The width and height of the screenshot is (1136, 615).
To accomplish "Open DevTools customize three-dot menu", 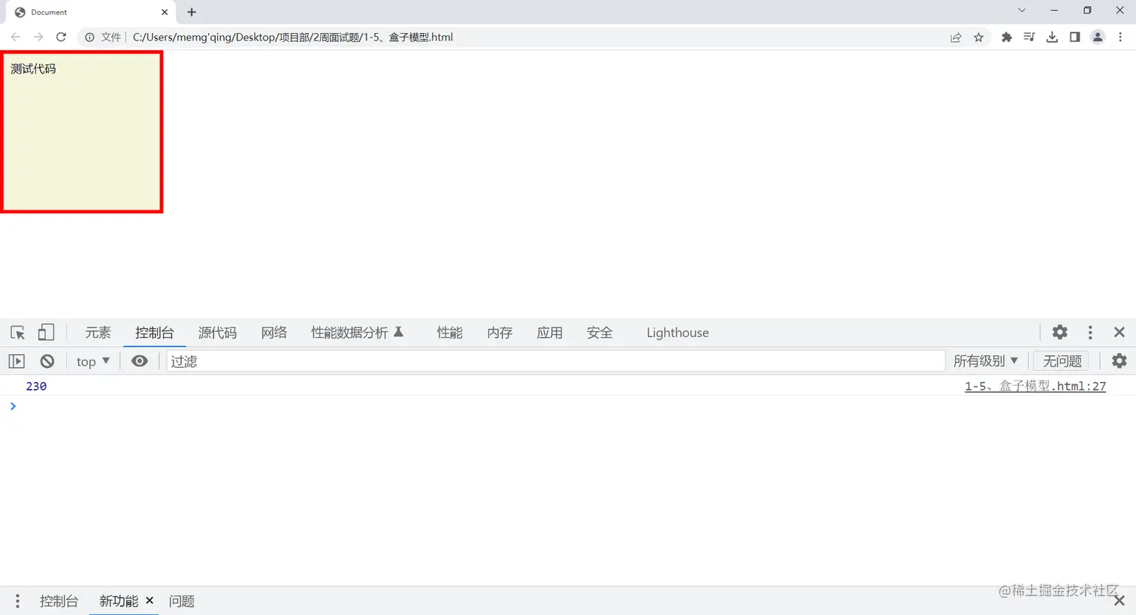I will (x=1090, y=332).
